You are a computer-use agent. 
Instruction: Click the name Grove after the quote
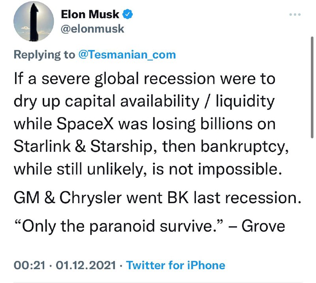263,226
